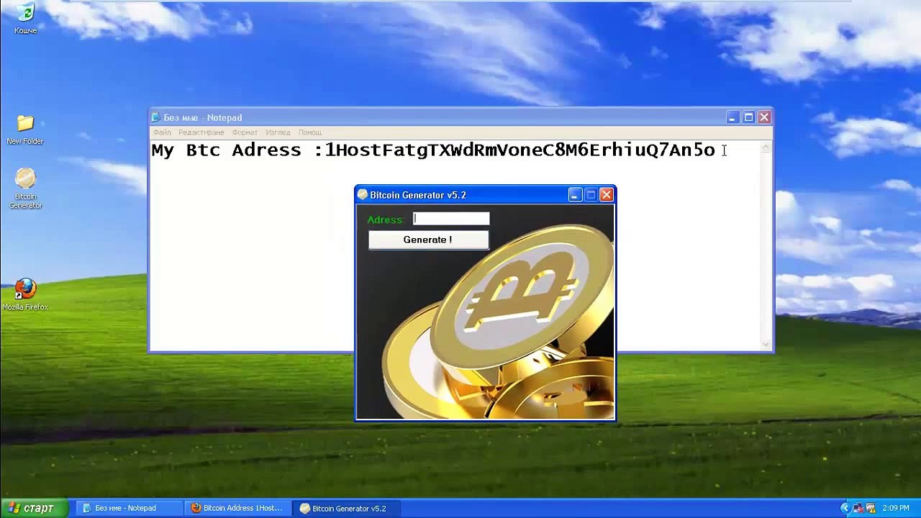The width and height of the screenshot is (921, 518).
Task: Click the Bitcoin Generator v5.2 title text
Action: pos(418,195)
